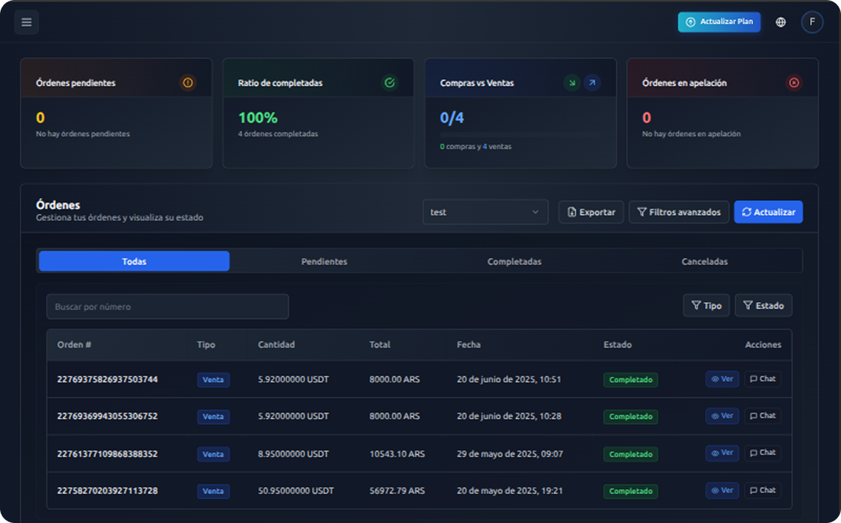
Task: Click the blue sales arrow icon
Action: tap(592, 83)
